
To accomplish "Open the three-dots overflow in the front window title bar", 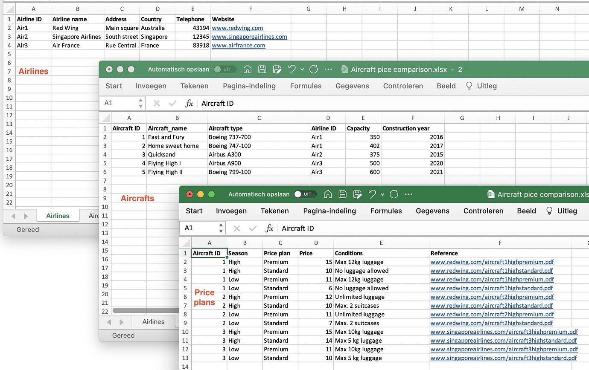I will click(408, 194).
